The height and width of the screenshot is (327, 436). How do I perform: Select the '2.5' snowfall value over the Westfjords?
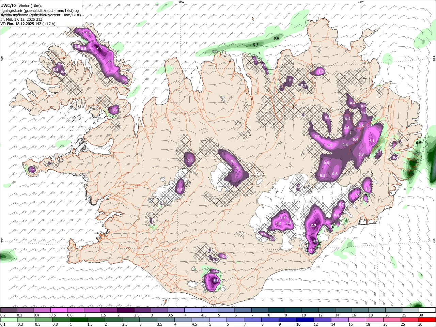coord(99,48)
